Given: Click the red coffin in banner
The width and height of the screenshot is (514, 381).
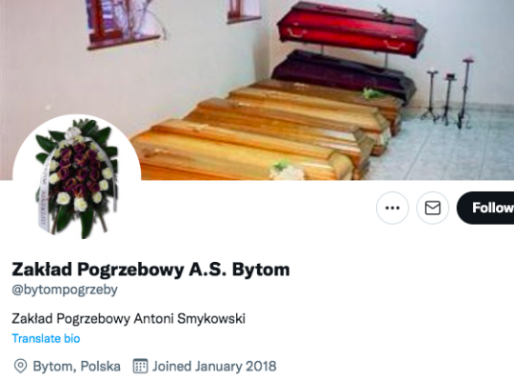Looking at the screenshot, I should coord(351,29).
